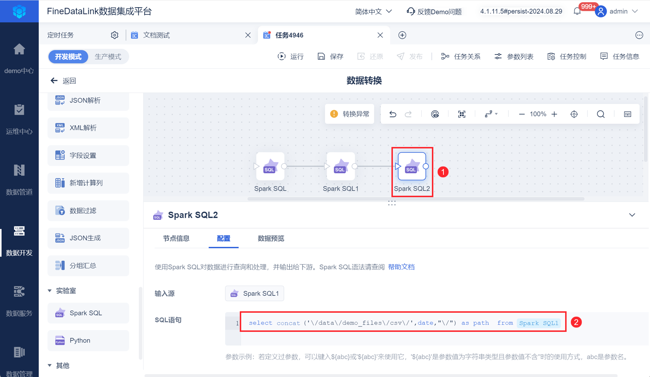Open 参数列表
Image resolution: width=650 pixels, height=377 pixels.
514,56
